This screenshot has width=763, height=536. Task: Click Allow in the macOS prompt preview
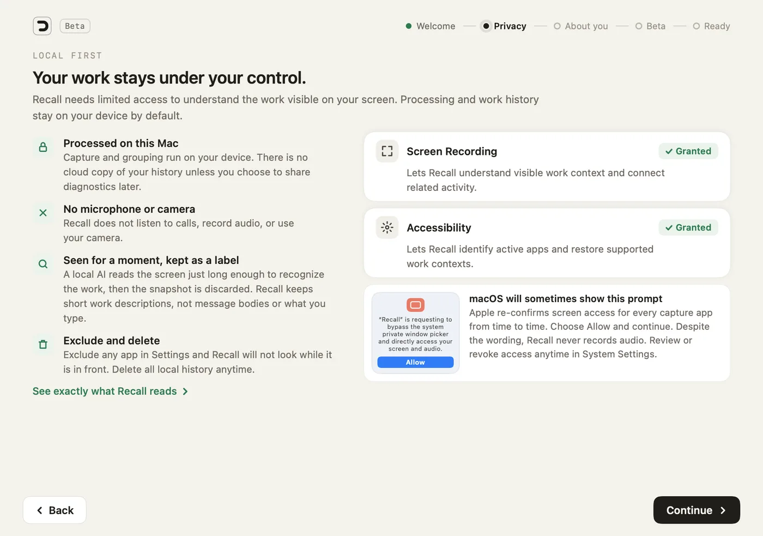415,362
